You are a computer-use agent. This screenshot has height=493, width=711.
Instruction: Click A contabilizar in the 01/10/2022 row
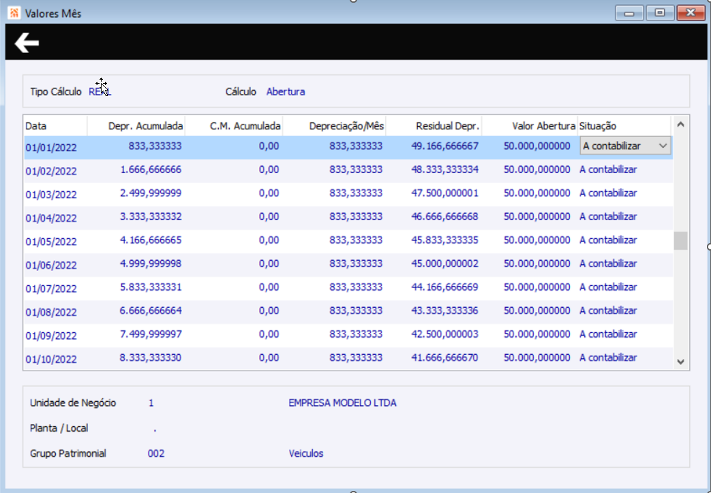point(608,358)
